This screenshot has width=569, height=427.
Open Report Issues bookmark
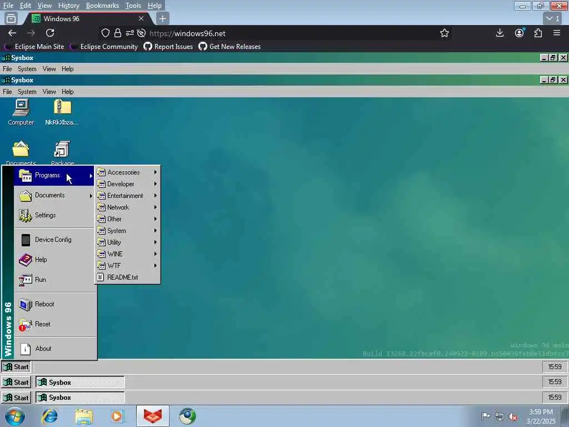168,47
